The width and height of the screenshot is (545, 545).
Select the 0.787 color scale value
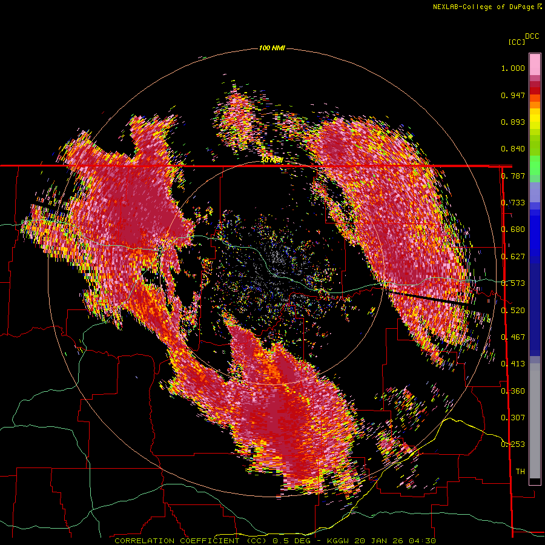click(513, 176)
